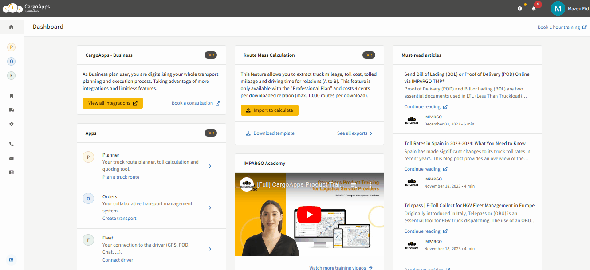Click Connect driver link
This screenshot has width=590, height=270.
pos(118,260)
